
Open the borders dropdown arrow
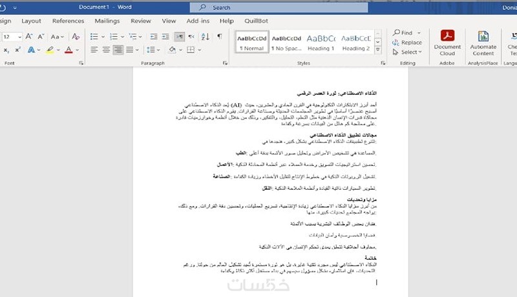click(200, 50)
